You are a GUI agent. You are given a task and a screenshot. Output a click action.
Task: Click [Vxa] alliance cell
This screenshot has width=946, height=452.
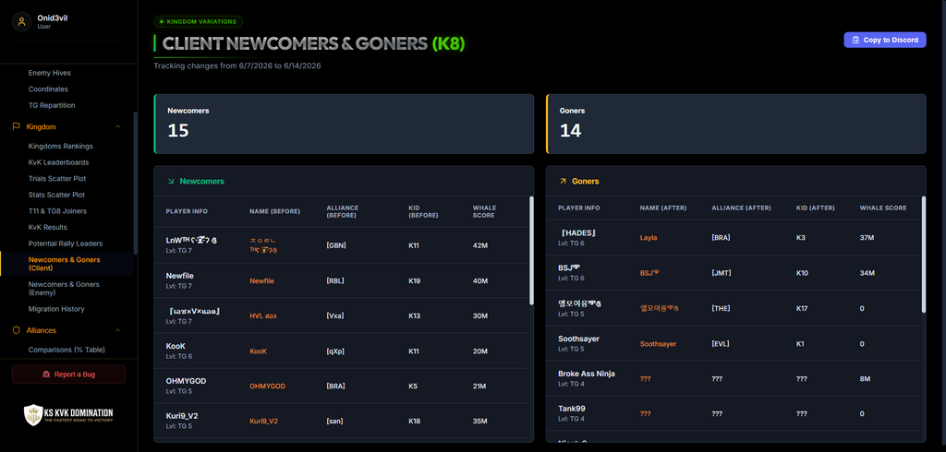point(334,315)
